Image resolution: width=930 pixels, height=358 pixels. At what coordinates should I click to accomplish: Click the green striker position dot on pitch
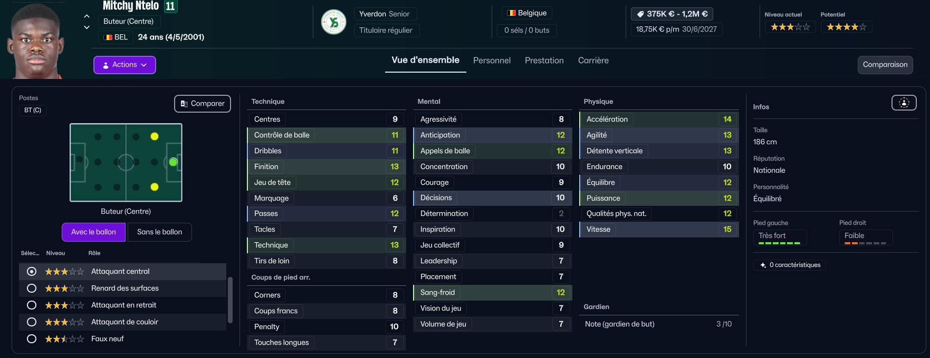(173, 162)
